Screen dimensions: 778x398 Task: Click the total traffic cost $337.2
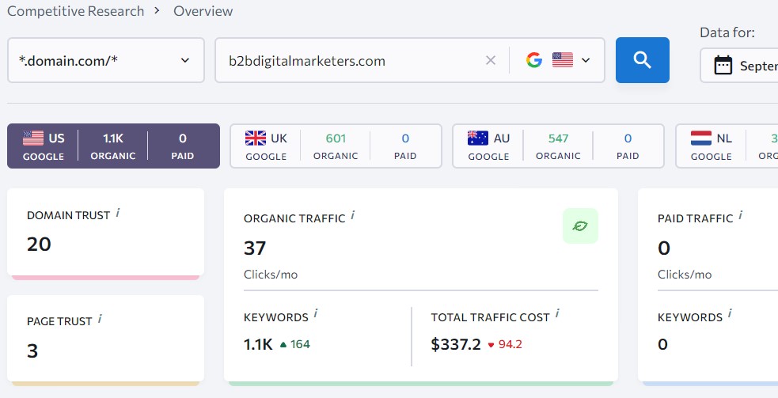click(456, 344)
